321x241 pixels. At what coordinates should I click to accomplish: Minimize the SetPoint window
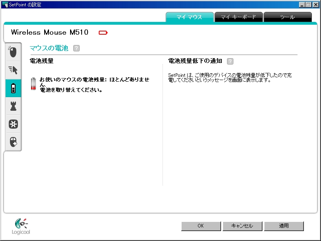(301, 5)
